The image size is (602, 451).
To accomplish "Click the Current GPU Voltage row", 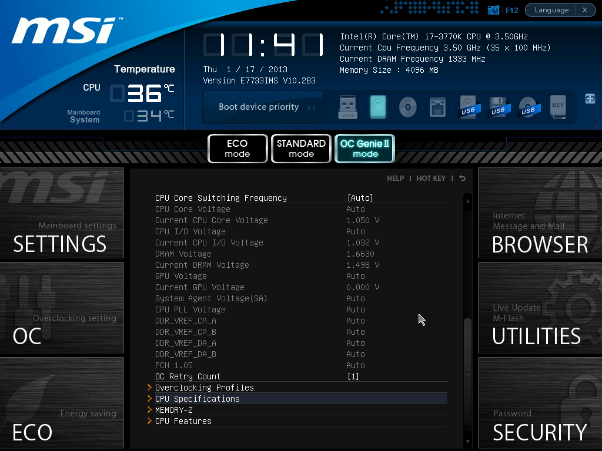I will pyautogui.click(x=301, y=287).
